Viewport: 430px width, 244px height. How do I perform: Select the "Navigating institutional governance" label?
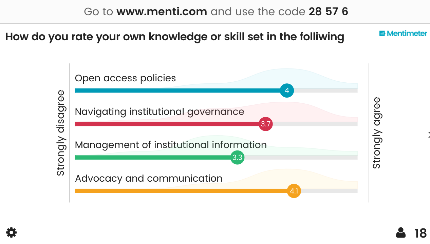(160, 111)
